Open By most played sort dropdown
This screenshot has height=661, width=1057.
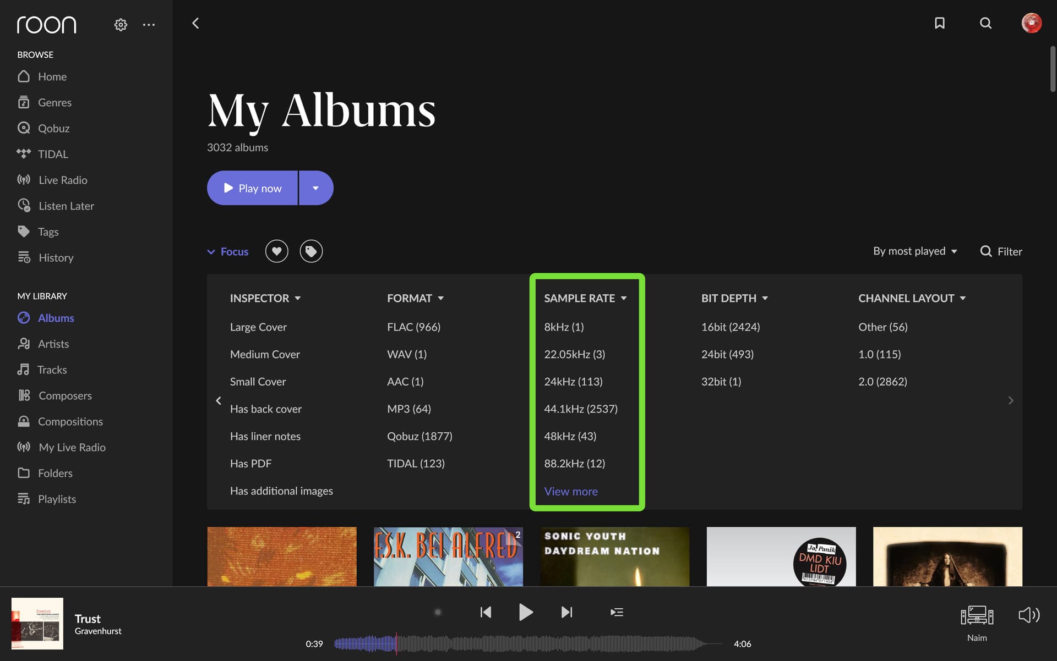point(915,251)
